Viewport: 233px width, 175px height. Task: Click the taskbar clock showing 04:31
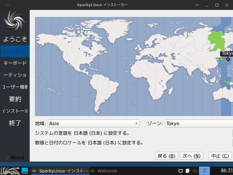click(x=227, y=171)
